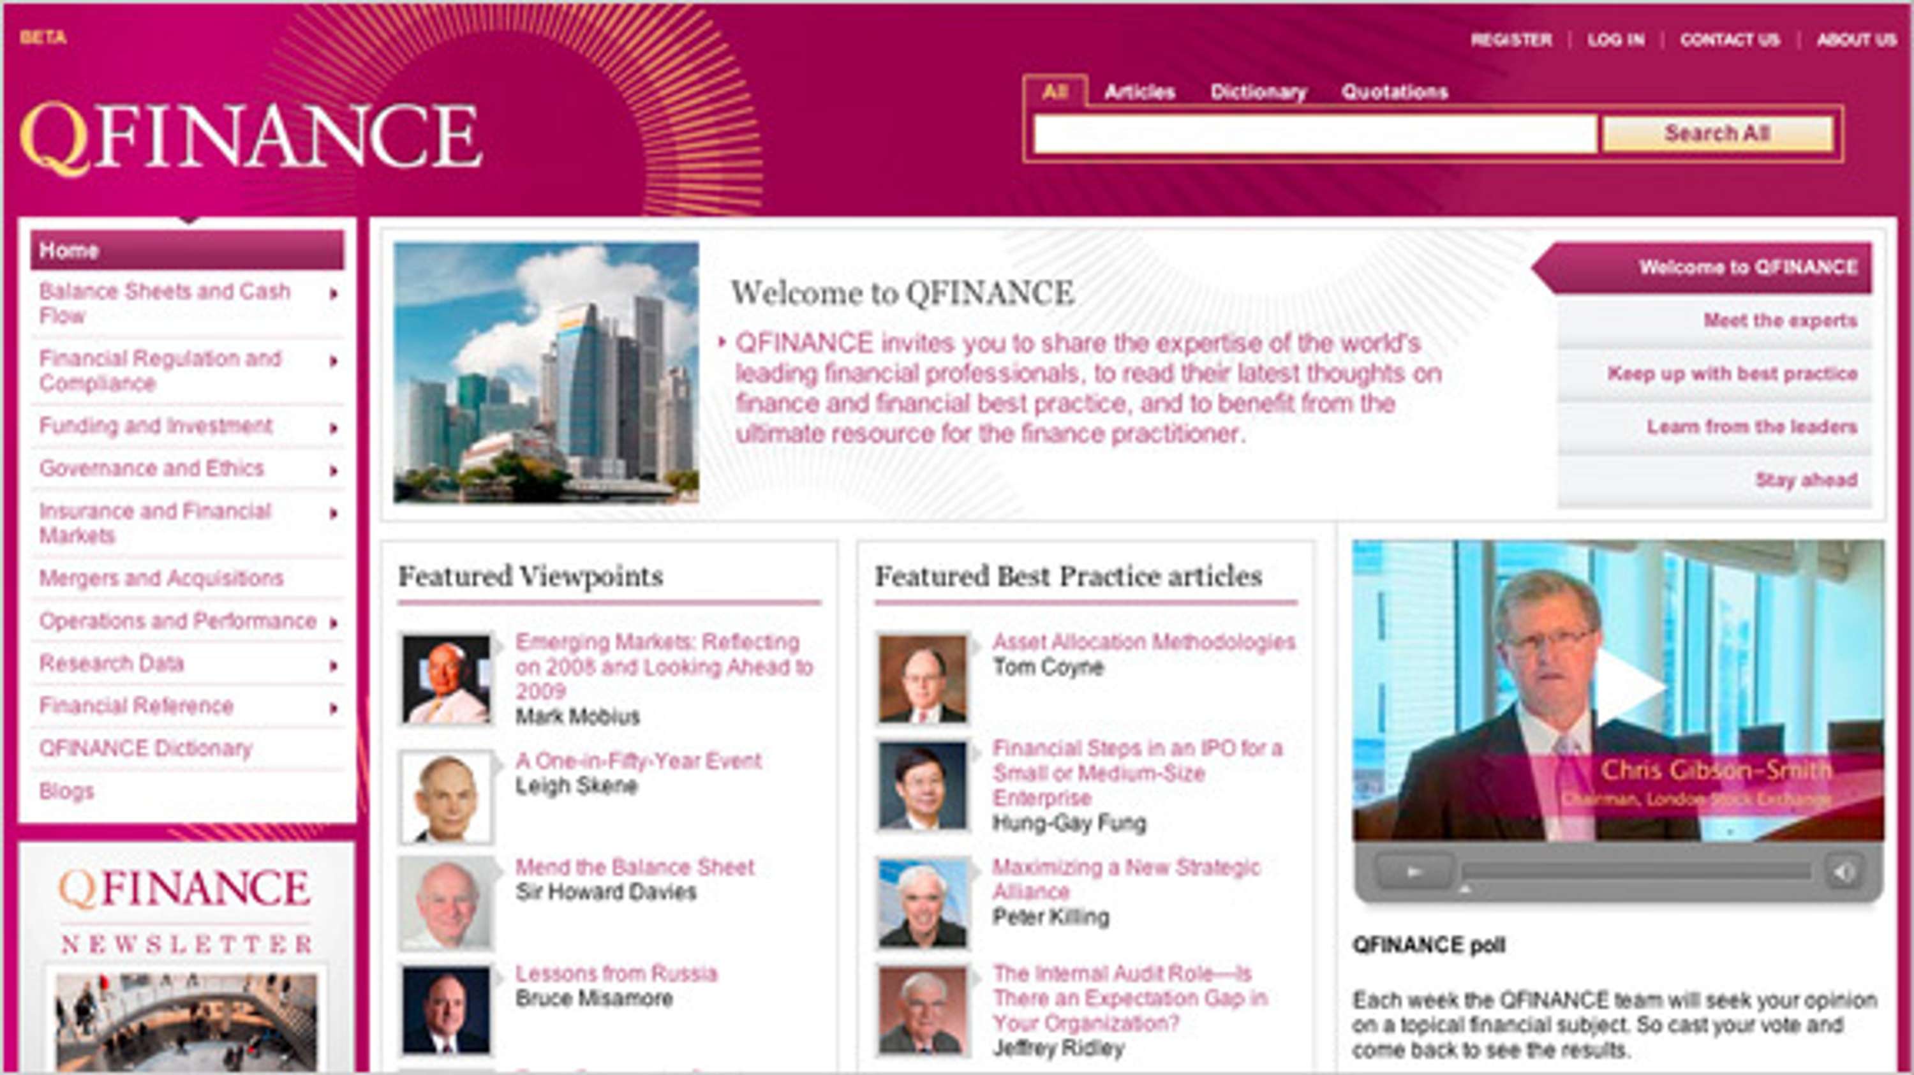The height and width of the screenshot is (1075, 1914).
Task: Open the ABOUT US link
Action: tap(1857, 40)
